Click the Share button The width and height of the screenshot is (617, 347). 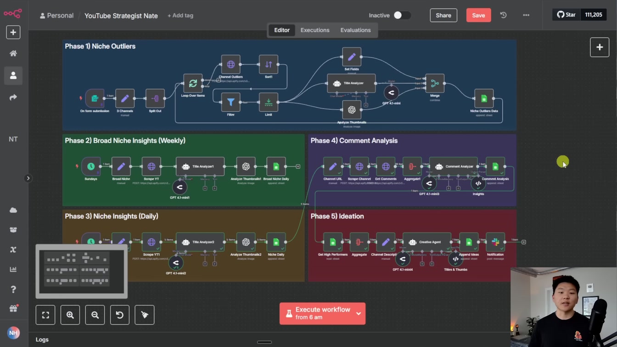tap(443, 15)
